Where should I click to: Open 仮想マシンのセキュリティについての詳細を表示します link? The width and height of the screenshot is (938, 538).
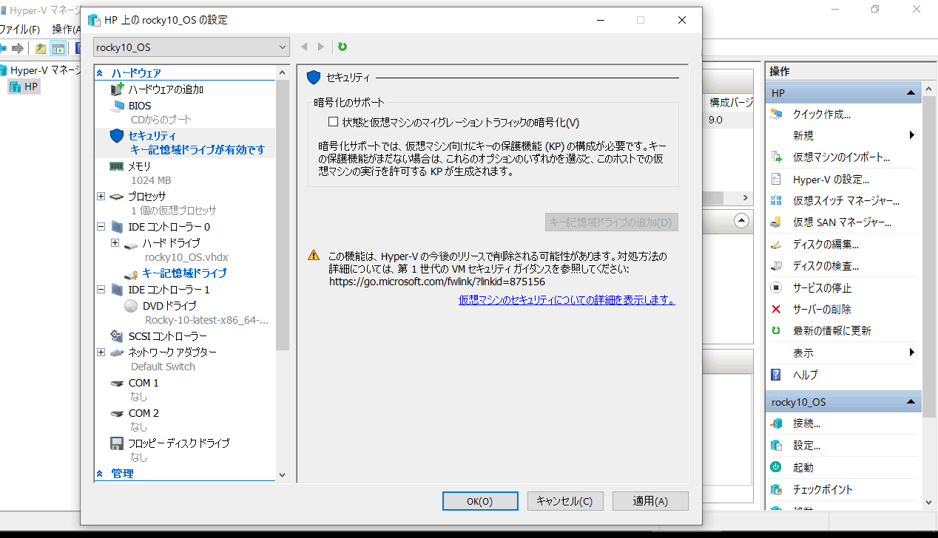coord(567,300)
